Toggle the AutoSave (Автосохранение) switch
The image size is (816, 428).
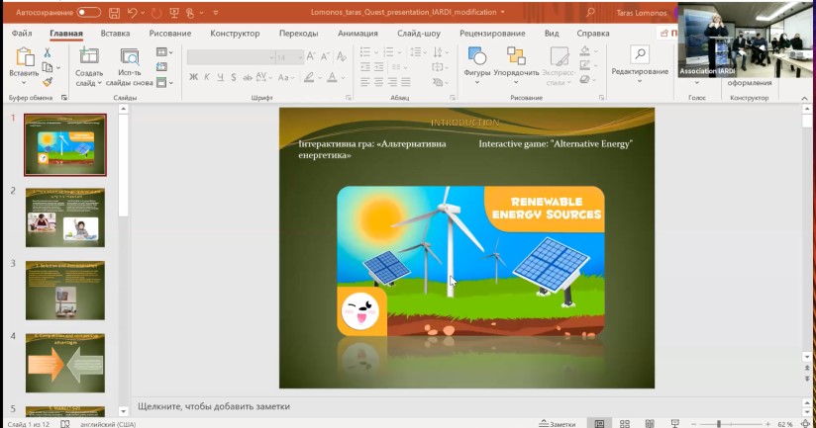click(x=89, y=13)
